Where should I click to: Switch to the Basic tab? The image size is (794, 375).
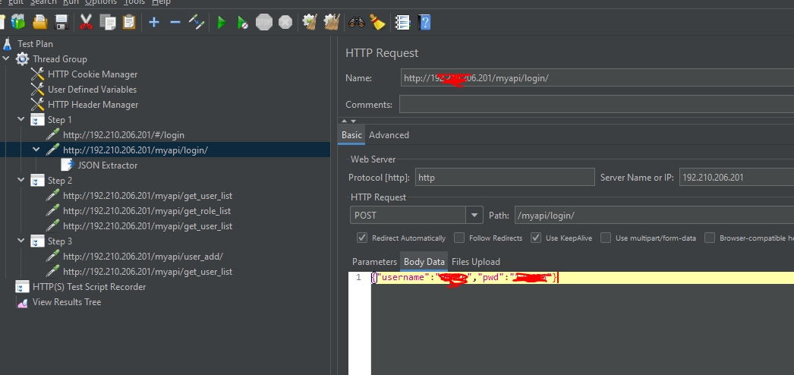351,135
